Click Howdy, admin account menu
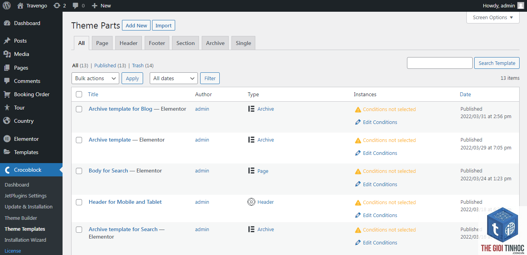Image resolution: width=527 pixels, height=255 pixels. [x=504, y=5]
